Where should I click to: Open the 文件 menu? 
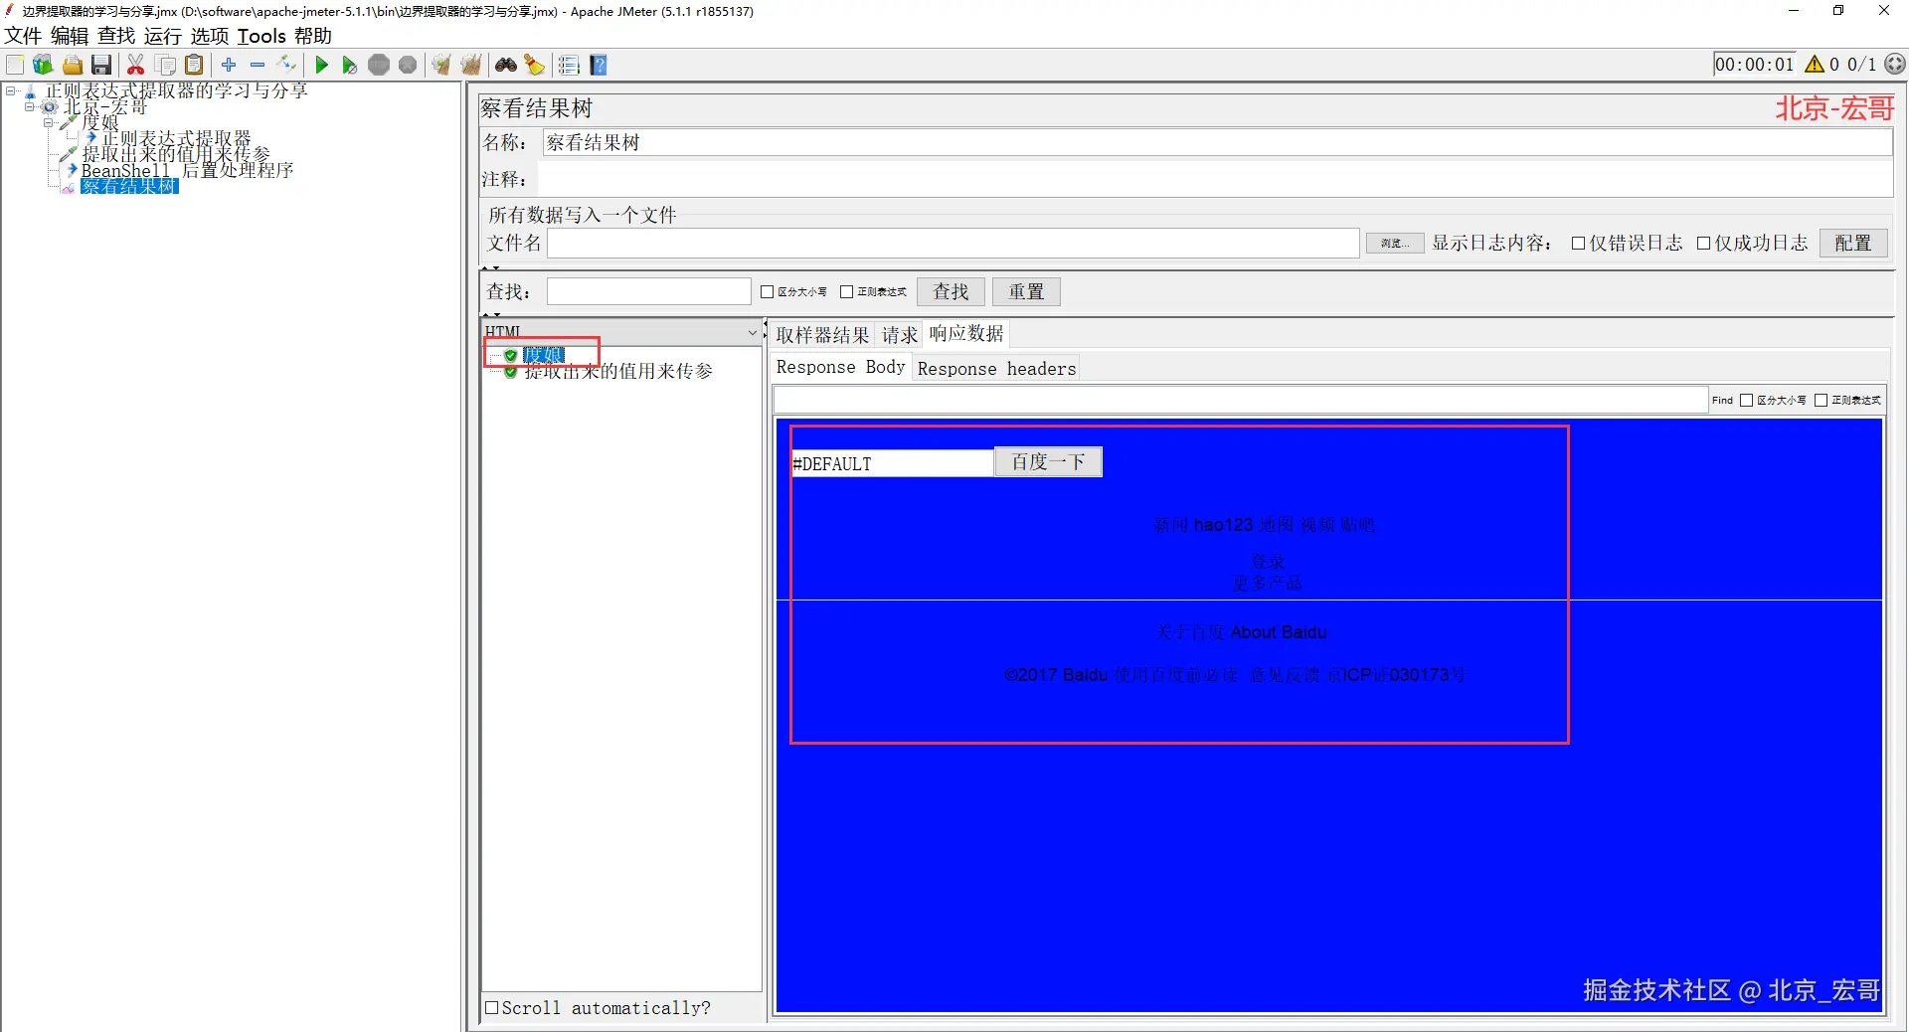tap(23, 36)
